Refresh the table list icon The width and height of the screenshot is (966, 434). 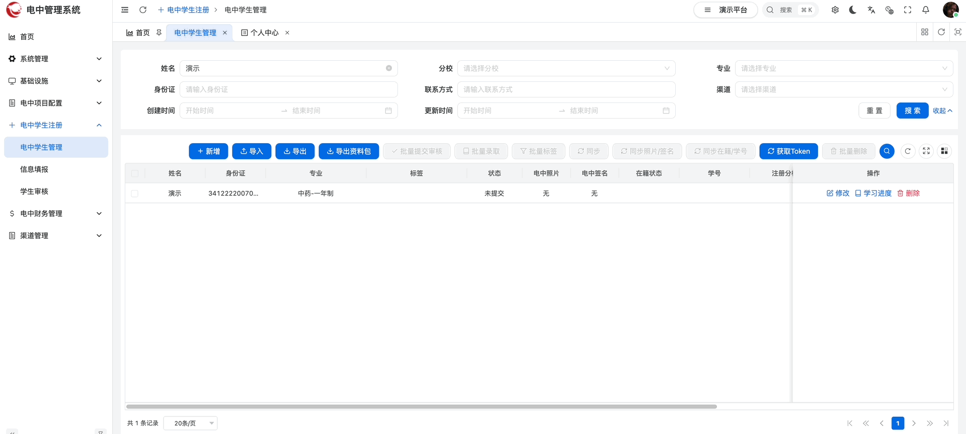(908, 151)
